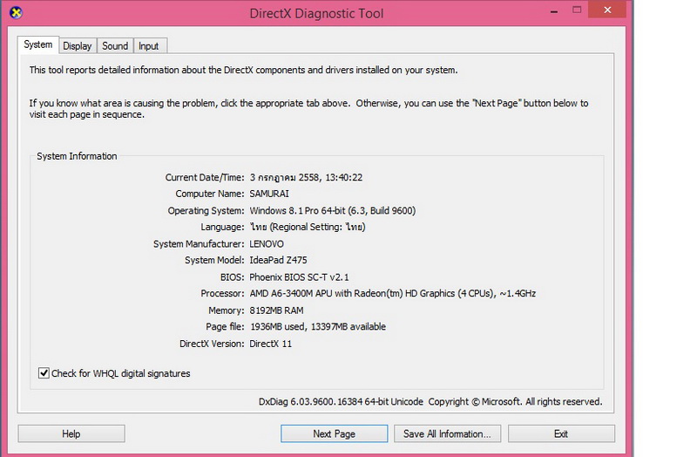Click the 8192MB RAM value
697x457 pixels.
276,310
